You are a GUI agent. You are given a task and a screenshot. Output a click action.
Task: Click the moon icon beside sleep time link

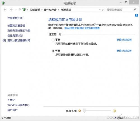[4, 41]
